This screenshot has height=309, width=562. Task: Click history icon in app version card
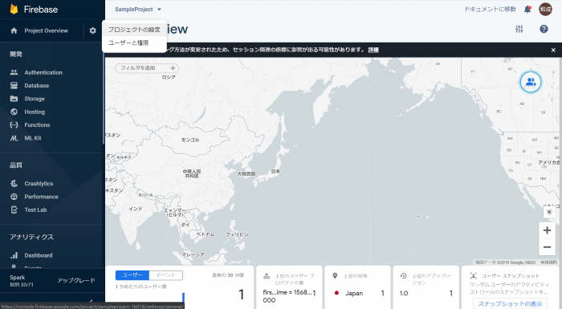point(403,275)
